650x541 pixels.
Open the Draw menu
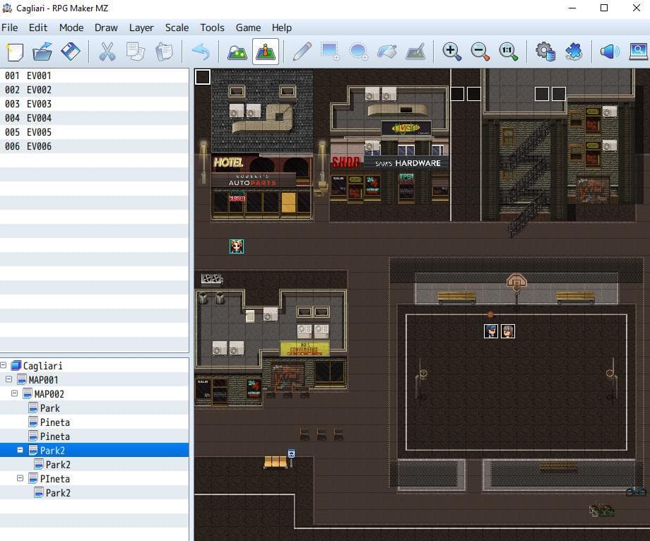click(x=106, y=28)
